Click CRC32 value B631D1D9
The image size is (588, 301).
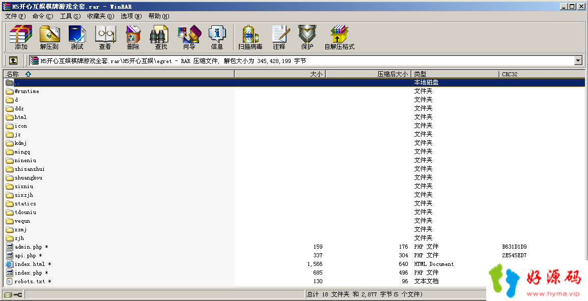tap(514, 247)
